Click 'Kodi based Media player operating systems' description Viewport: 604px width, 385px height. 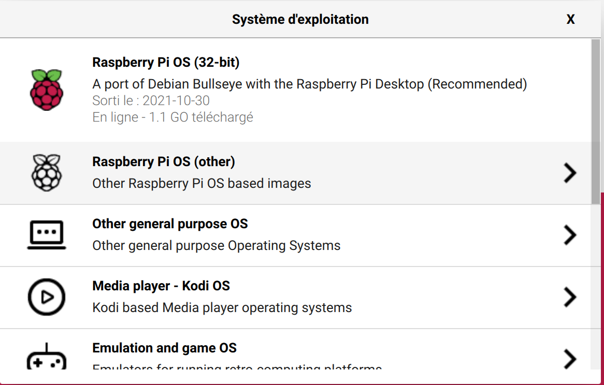tap(222, 308)
